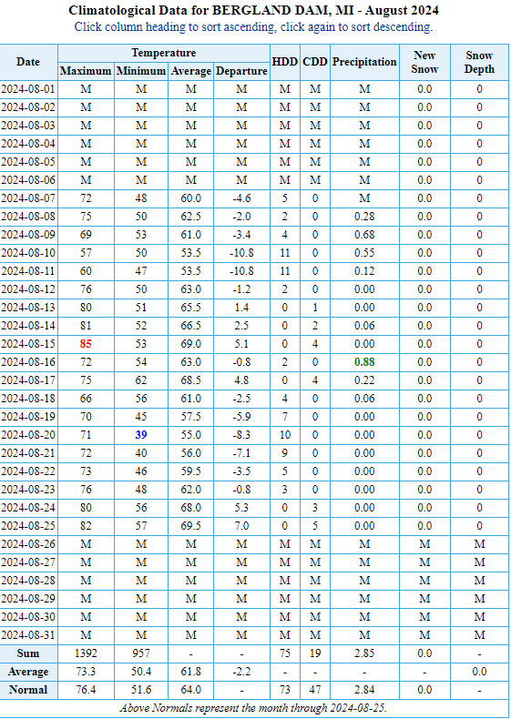Click the normal precipitation value 2.84
The image size is (511, 719).
point(364,690)
